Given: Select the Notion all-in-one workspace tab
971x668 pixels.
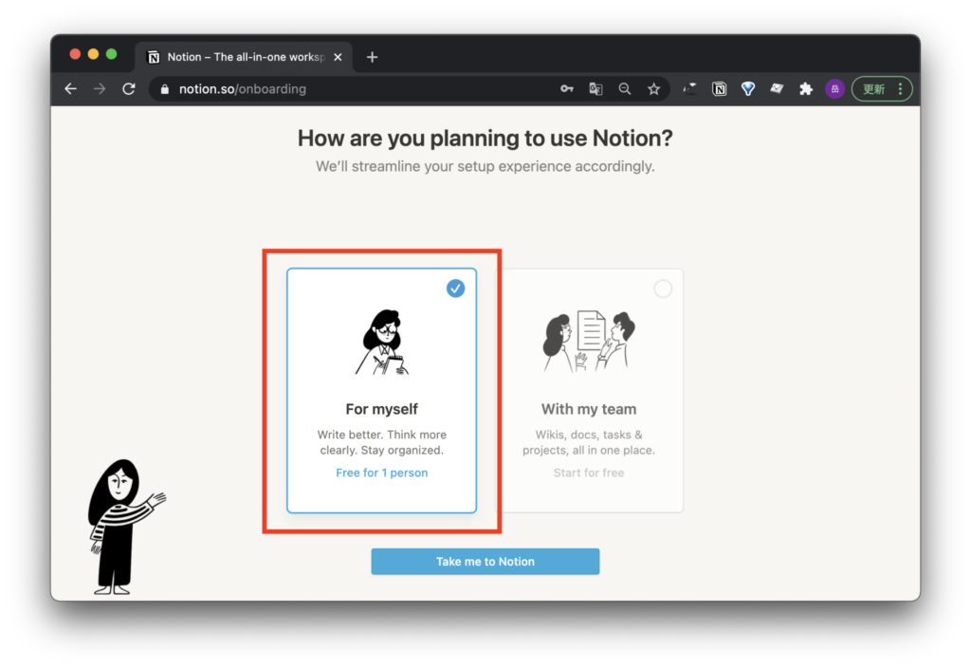Looking at the screenshot, I should [244, 57].
